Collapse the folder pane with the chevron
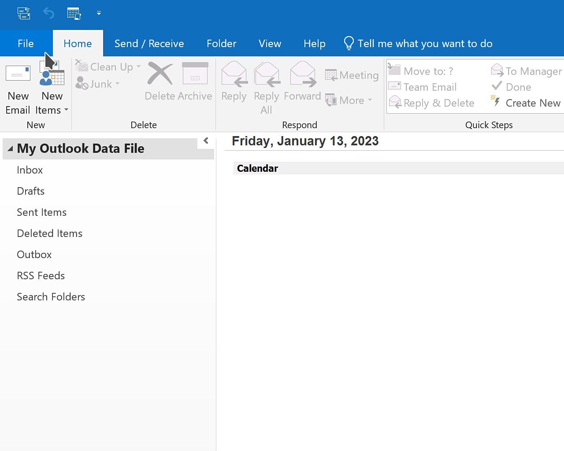Image resolution: width=564 pixels, height=451 pixels. [205, 140]
